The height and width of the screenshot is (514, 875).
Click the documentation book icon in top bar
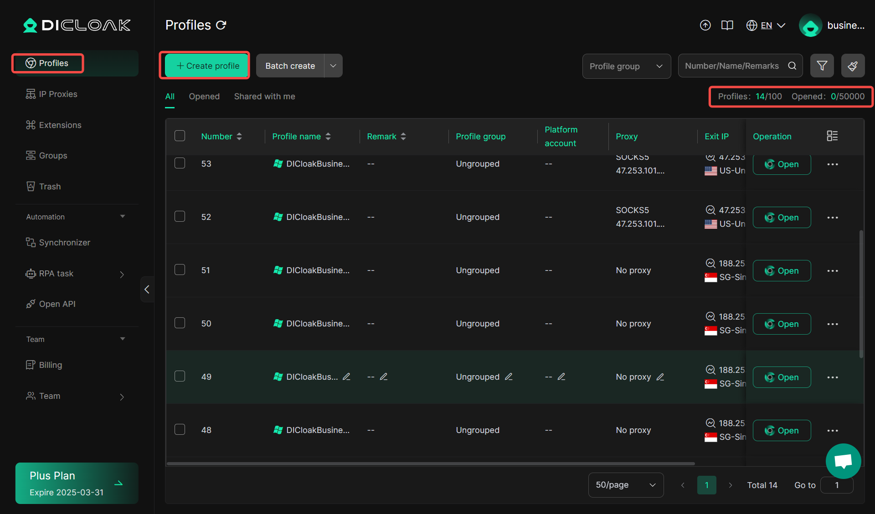pos(727,25)
